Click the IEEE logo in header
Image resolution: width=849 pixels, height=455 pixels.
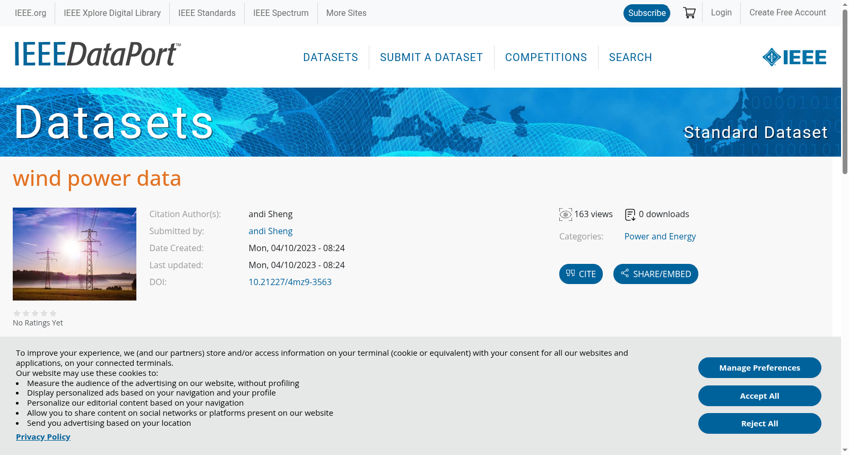click(794, 57)
